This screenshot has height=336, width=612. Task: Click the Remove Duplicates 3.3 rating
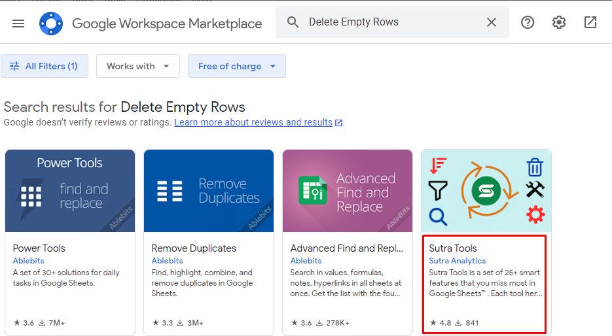coord(162,323)
